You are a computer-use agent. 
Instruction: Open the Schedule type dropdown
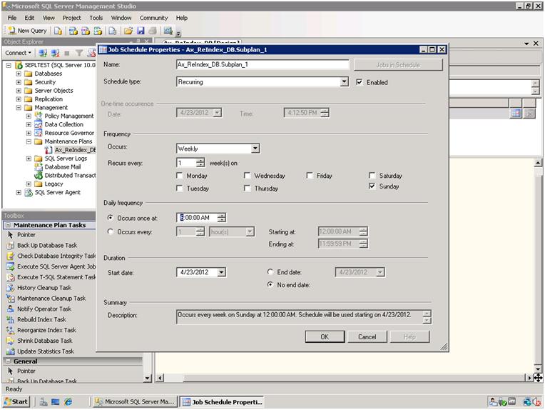coord(344,82)
